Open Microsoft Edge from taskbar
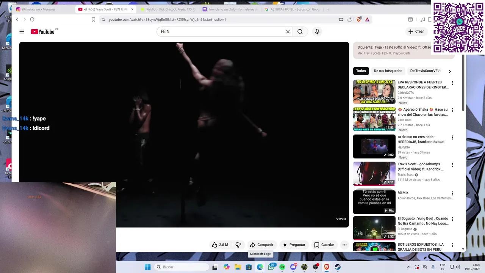The width and height of the screenshot is (485, 273). (260, 267)
